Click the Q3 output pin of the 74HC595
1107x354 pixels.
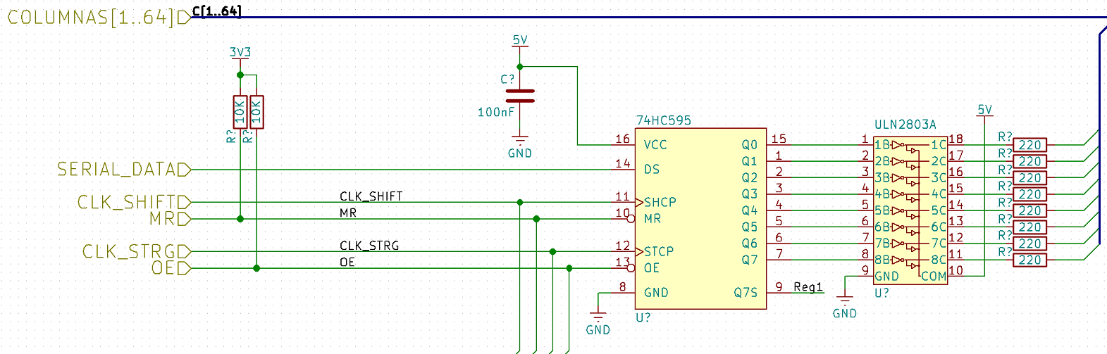click(x=750, y=194)
